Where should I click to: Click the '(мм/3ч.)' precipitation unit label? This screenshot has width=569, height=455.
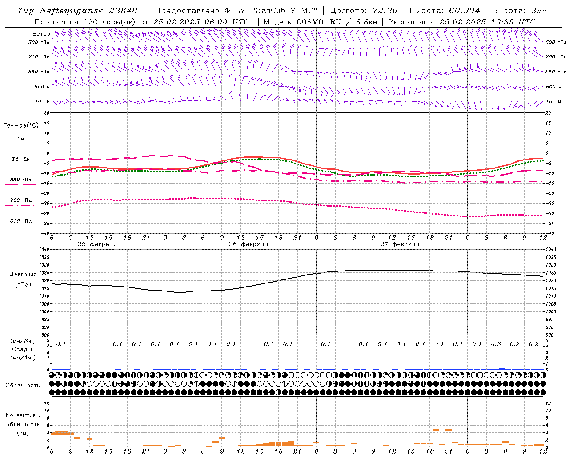(23, 341)
